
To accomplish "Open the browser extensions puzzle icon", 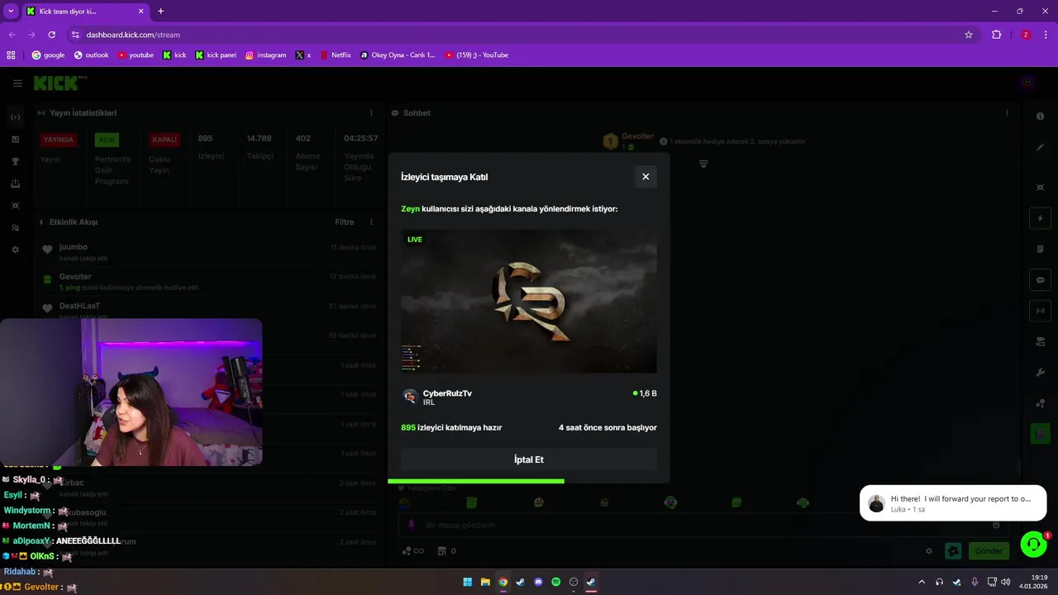I will coord(997,35).
